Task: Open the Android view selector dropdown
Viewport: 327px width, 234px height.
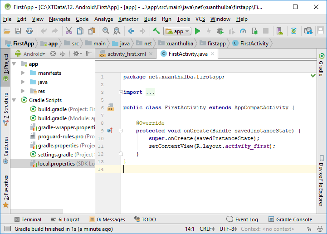Action: (x=30, y=54)
